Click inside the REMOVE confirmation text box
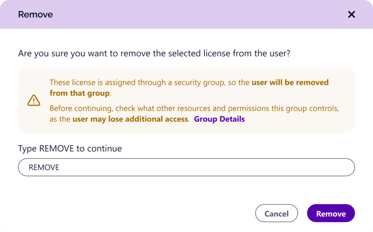The height and width of the screenshot is (232, 373). coord(186,167)
